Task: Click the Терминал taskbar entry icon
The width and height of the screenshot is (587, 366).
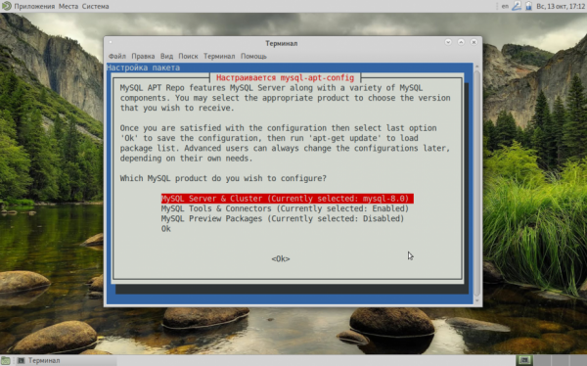Action: (x=21, y=360)
